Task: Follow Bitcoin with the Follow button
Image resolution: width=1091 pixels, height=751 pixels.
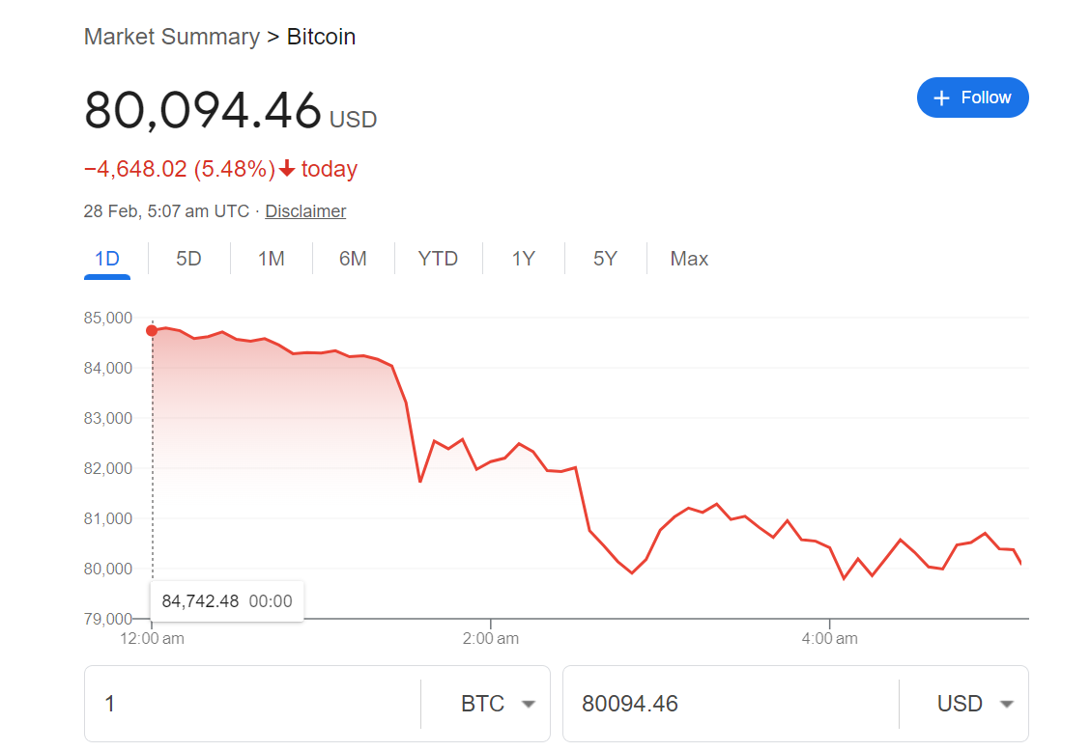Action: (972, 97)
